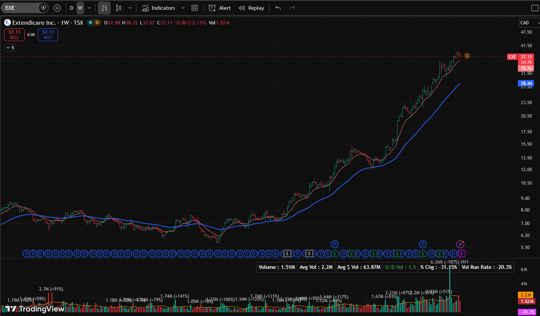
Task: Click the Vol 1.52M legend value
Action: (x=219, y=23)
